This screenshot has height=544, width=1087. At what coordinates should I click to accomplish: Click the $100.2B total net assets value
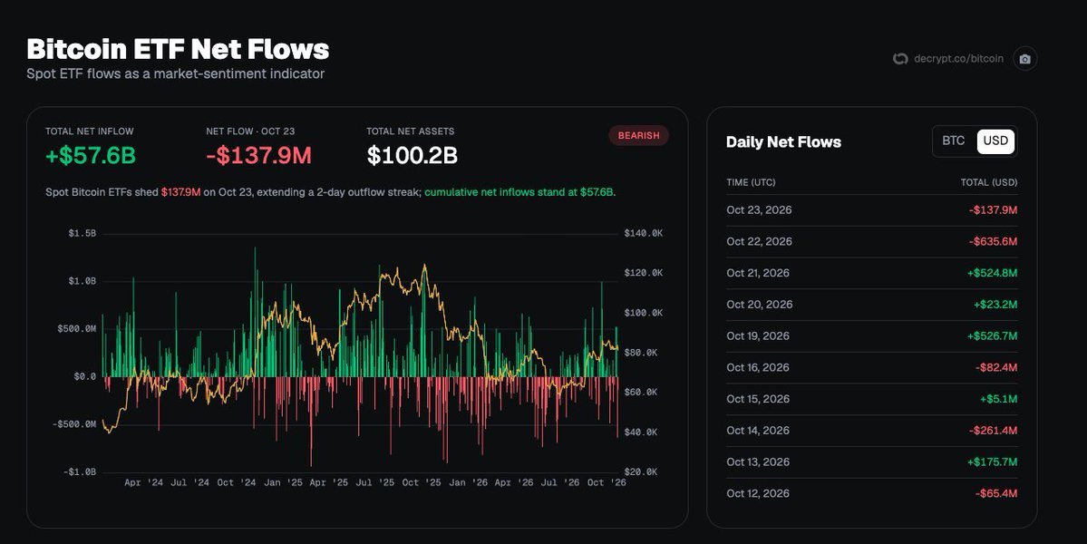click(x=412, y=156)
